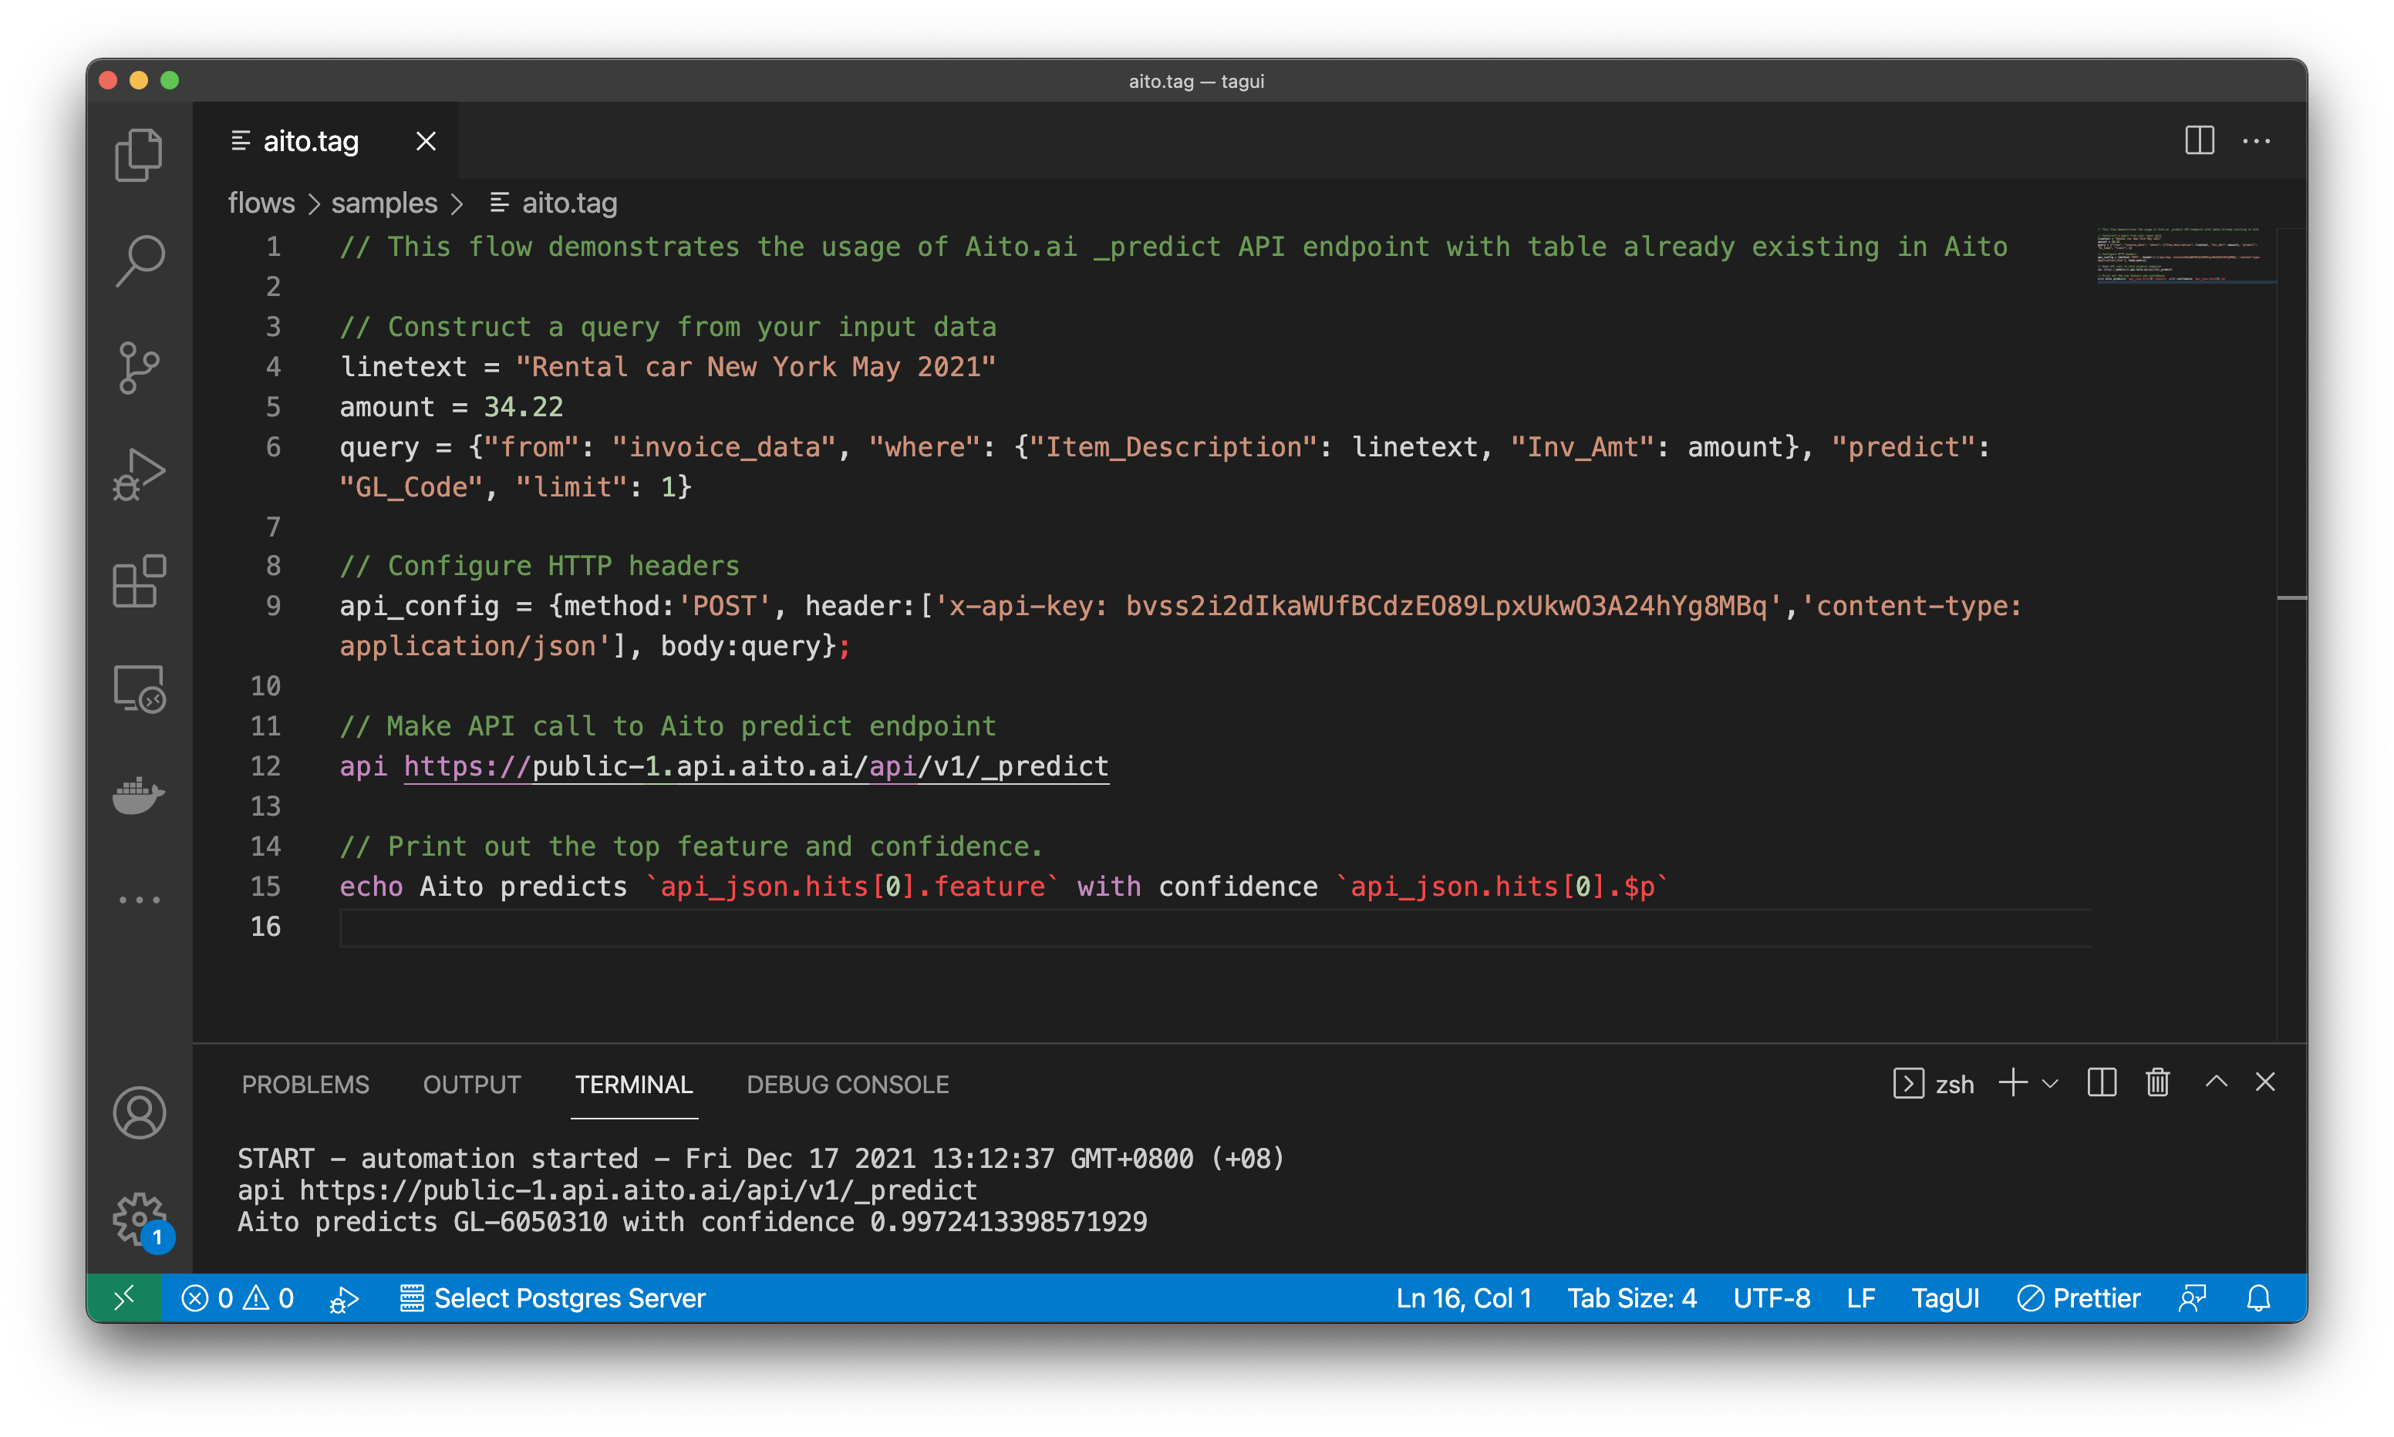This screenshot has height=1437, width=2394.
Task: Expand the new terminal launch profile dropdown
Action: tap(2050, 1084)
